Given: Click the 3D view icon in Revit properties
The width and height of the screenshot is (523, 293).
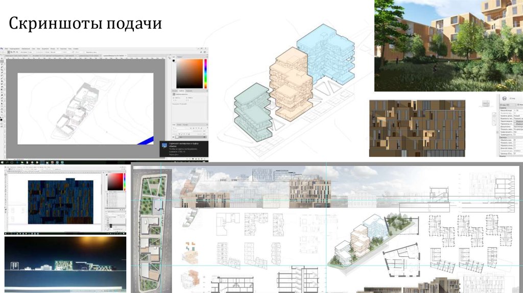Looking at the screenshot, I should coord(505,98).
